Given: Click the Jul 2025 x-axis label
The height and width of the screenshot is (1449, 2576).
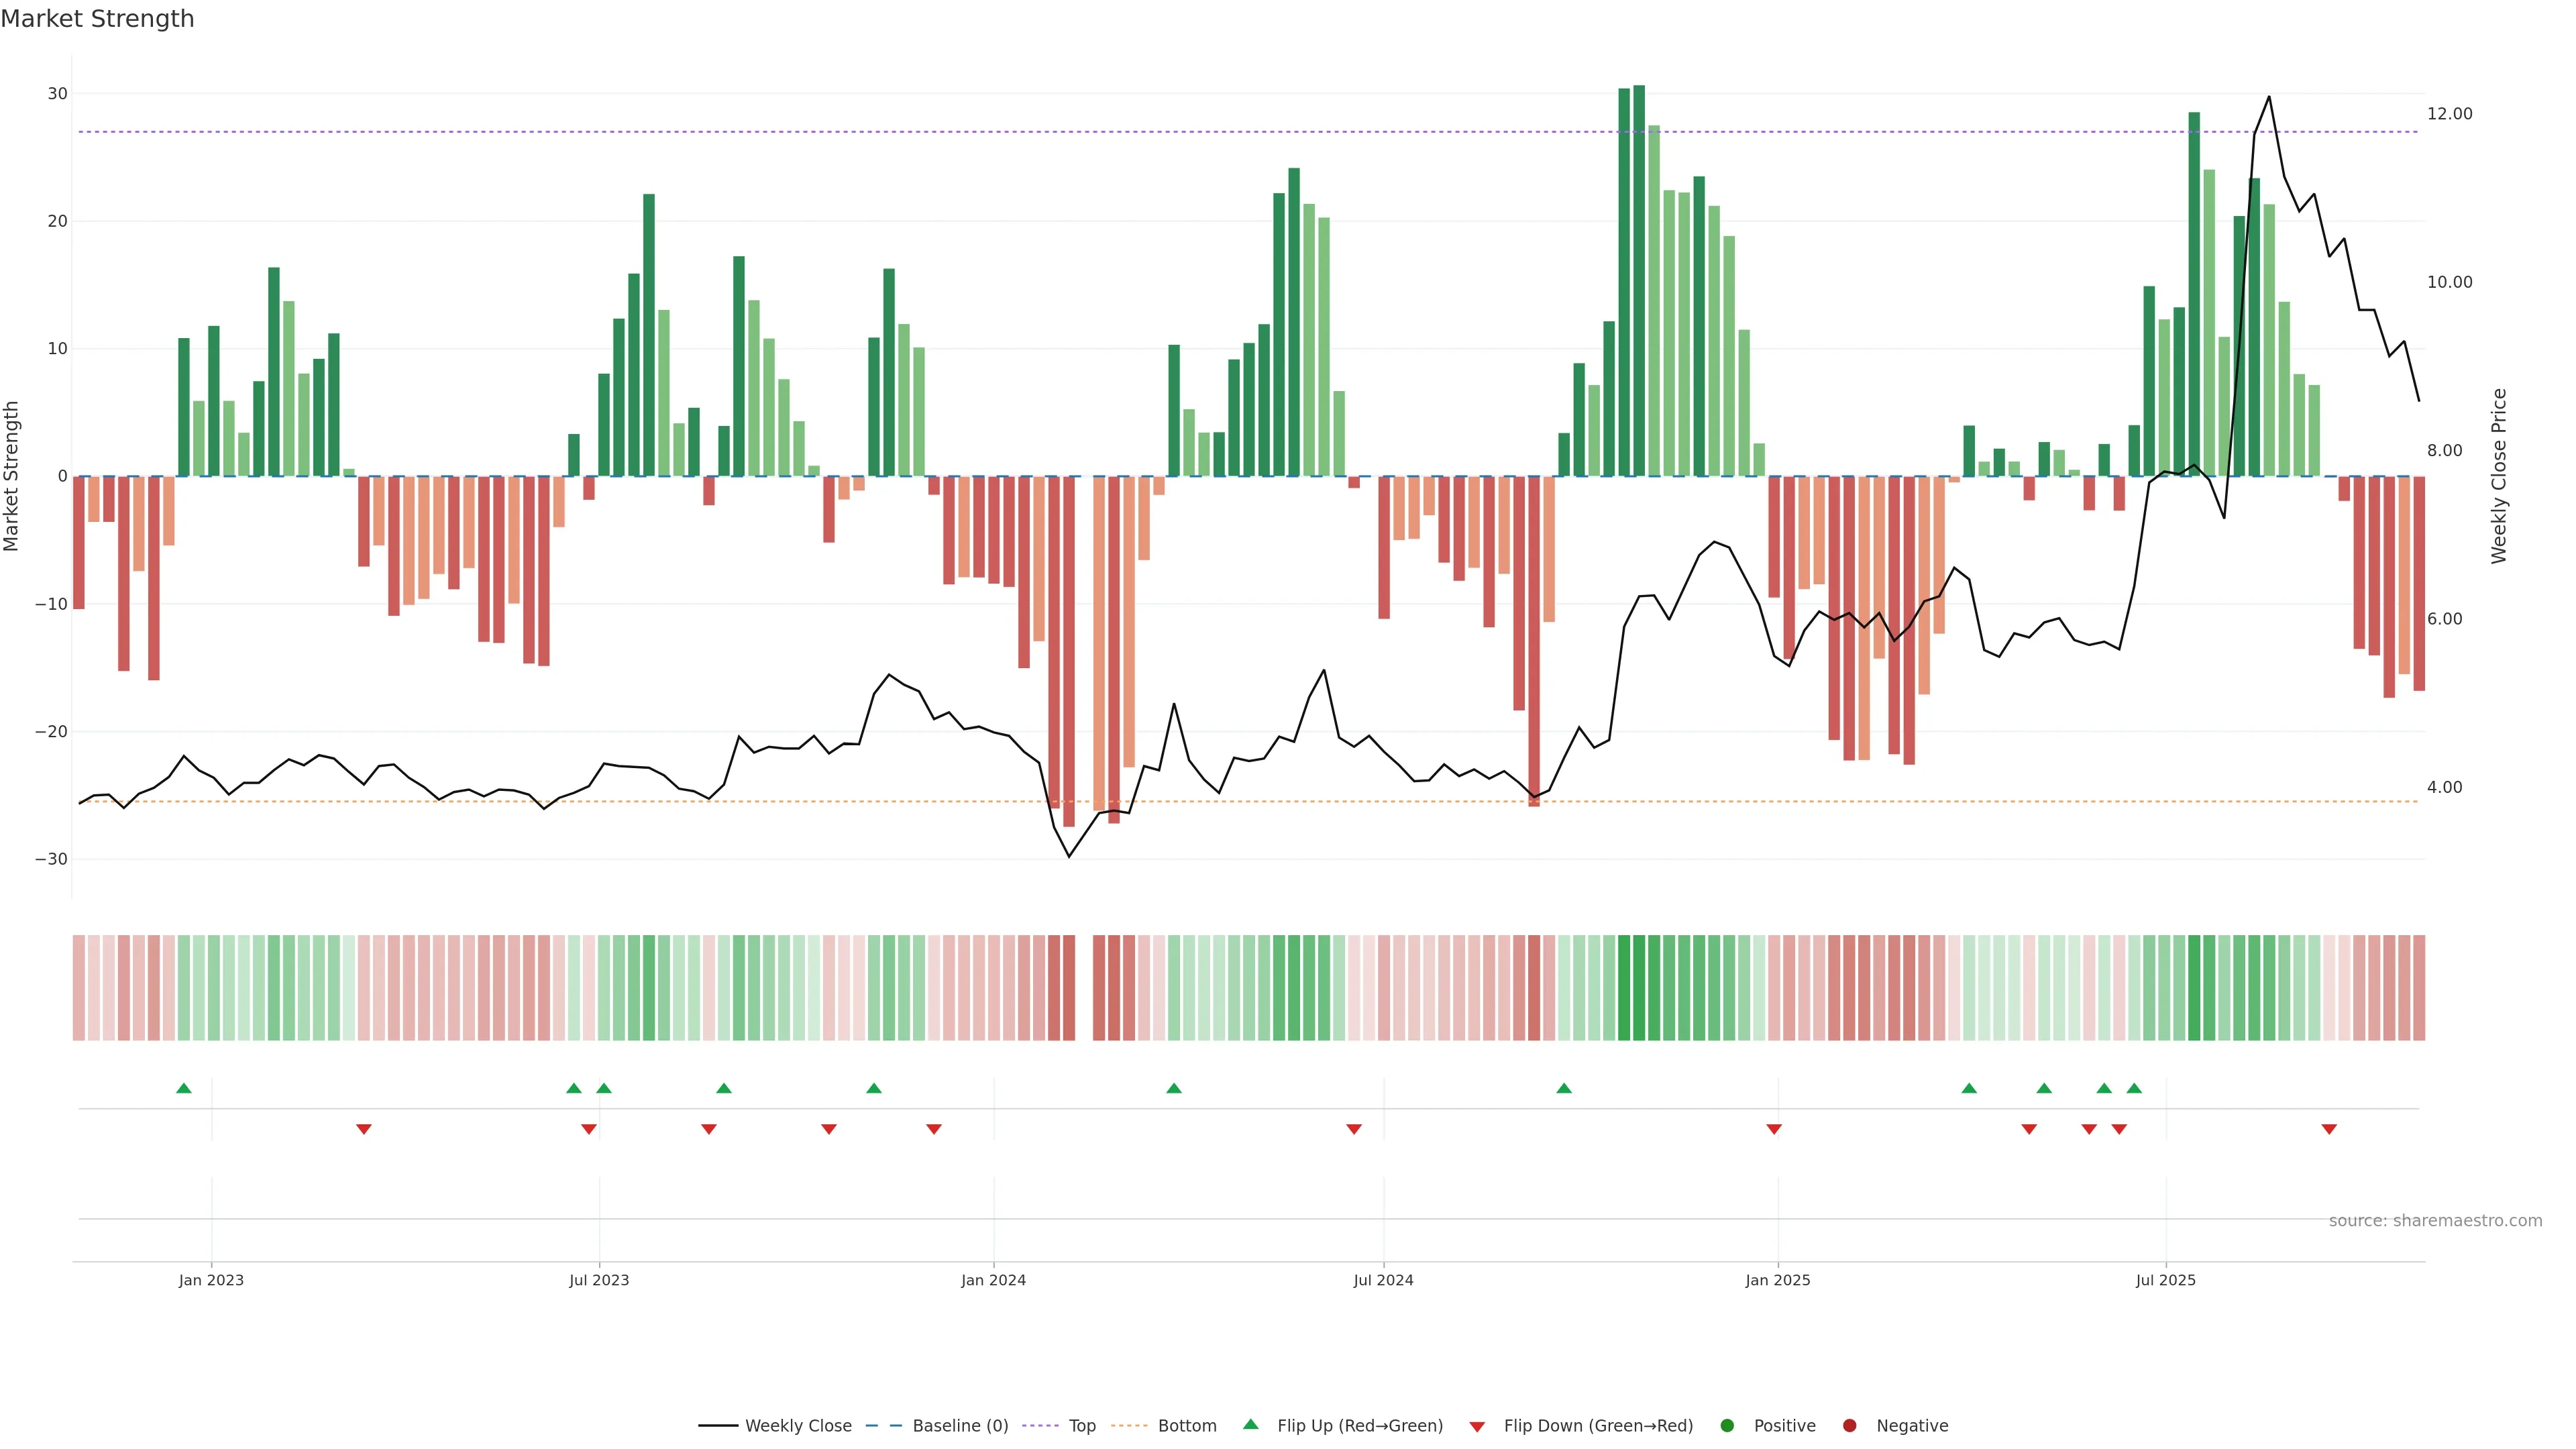Looking at the screenshot, I should point(2165,1280).
